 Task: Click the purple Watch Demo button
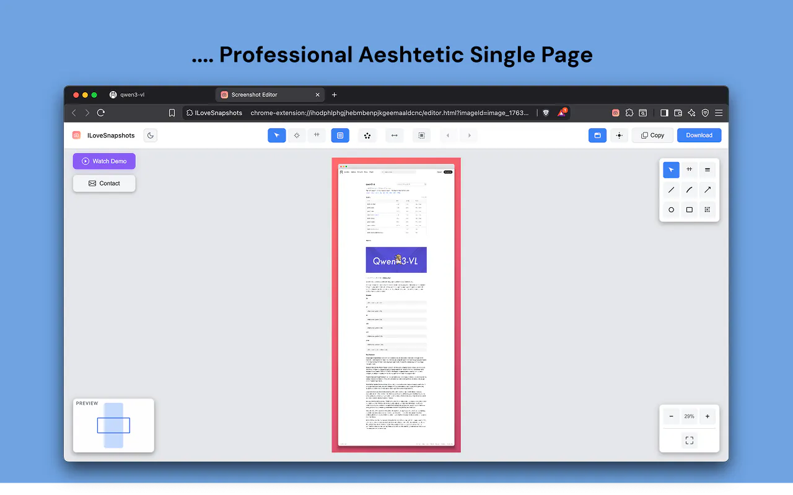104,161
